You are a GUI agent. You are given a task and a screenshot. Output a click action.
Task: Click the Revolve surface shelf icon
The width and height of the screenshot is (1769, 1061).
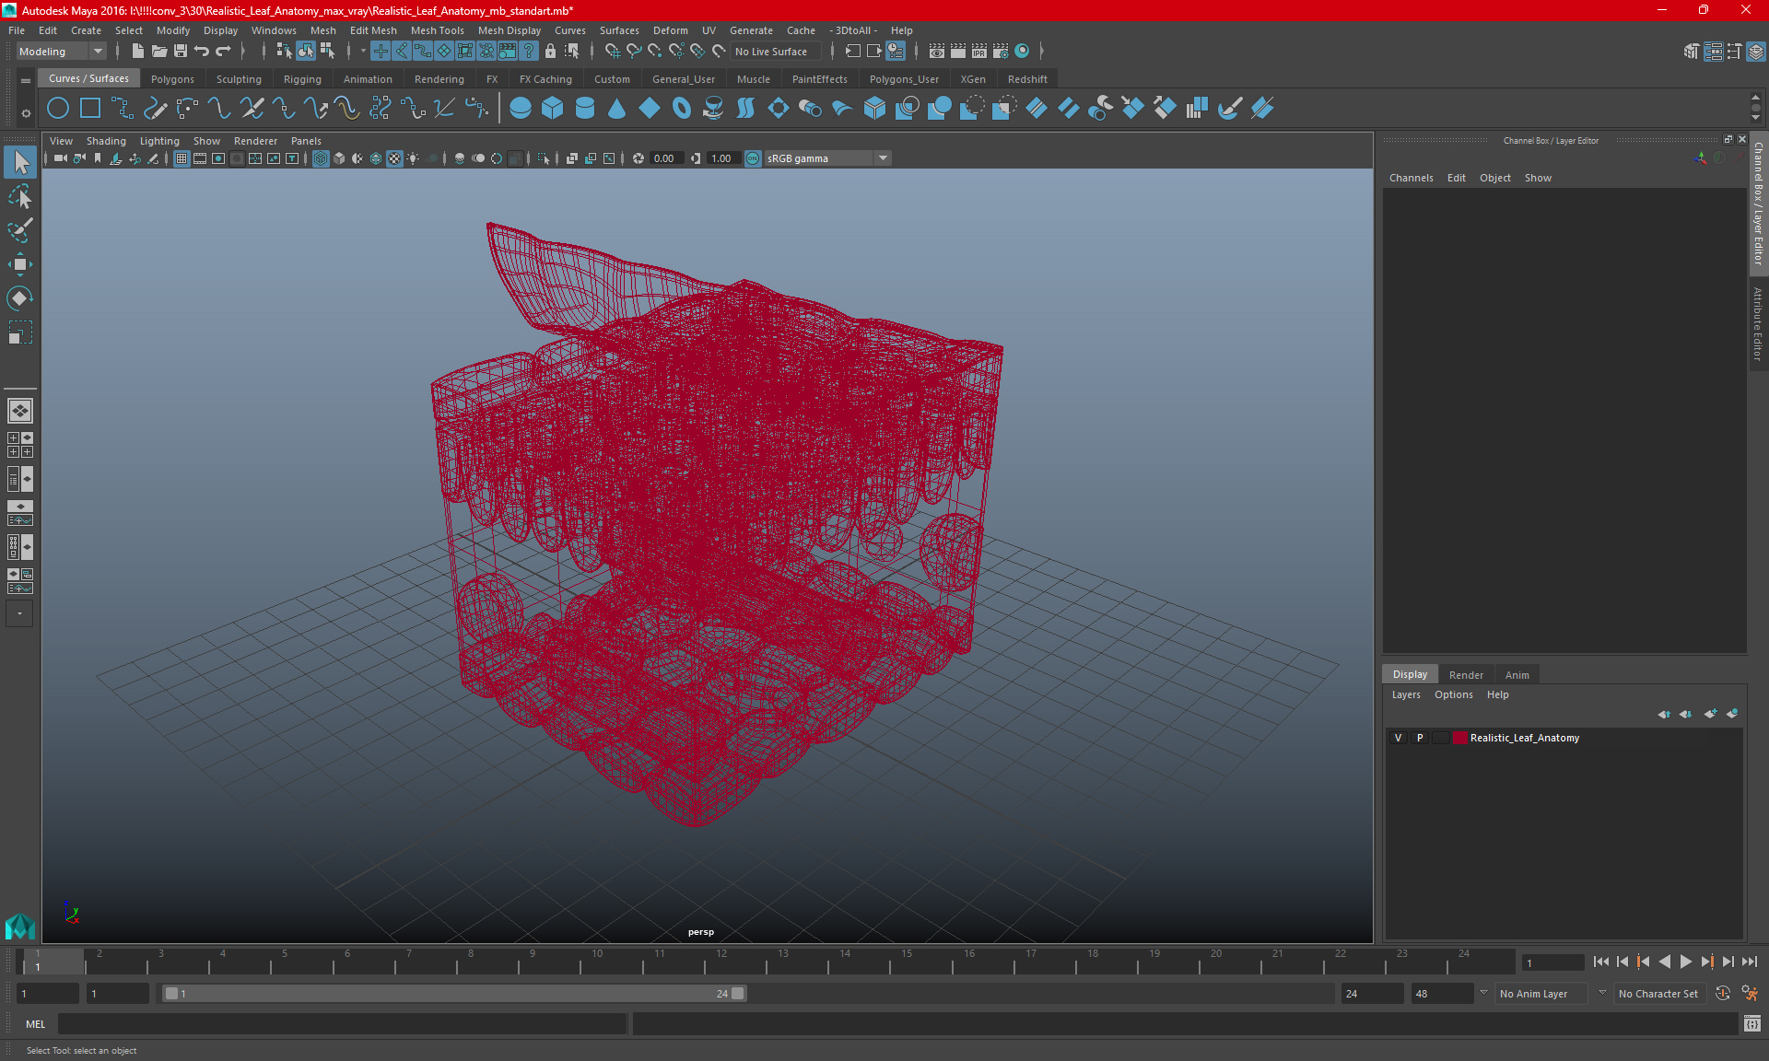(714, 109)
